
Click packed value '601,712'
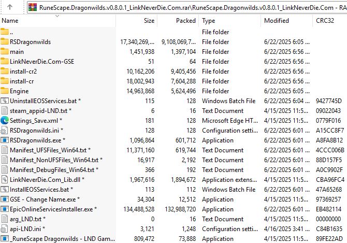click(x=185, y=140)
